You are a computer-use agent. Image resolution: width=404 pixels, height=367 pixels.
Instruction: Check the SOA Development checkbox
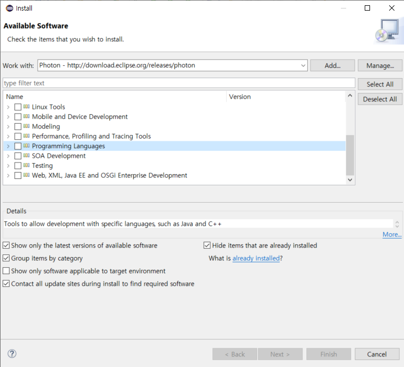pyautogui.click(x=18, y=156)
